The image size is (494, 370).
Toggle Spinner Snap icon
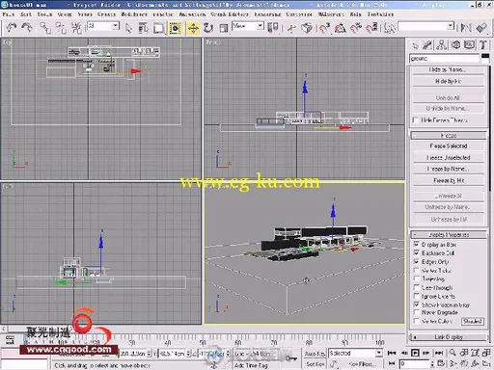pos(371,28)
